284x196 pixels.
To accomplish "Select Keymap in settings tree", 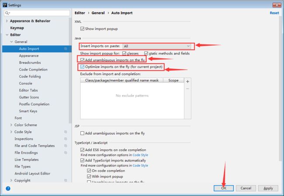I will [17, 28].
